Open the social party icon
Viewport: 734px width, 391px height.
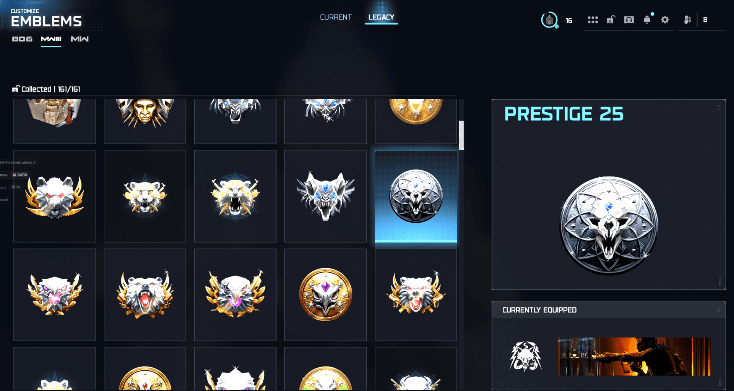click(x=687, y=20)
